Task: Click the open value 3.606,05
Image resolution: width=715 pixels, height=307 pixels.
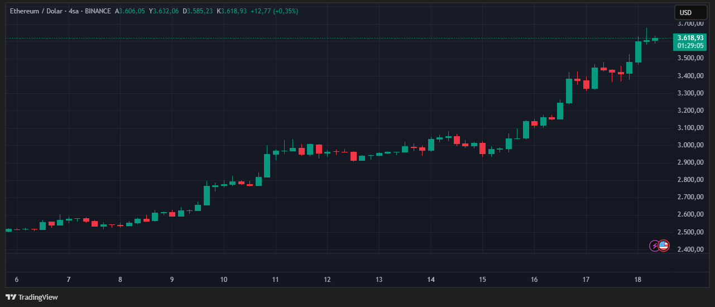Action: coord(132,11)
